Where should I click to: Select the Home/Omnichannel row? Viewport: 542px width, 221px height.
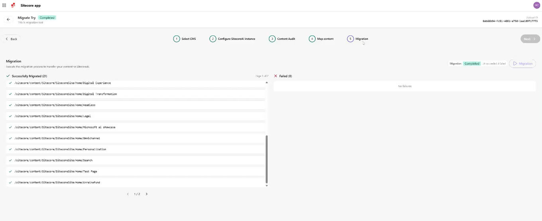[135, 138]
